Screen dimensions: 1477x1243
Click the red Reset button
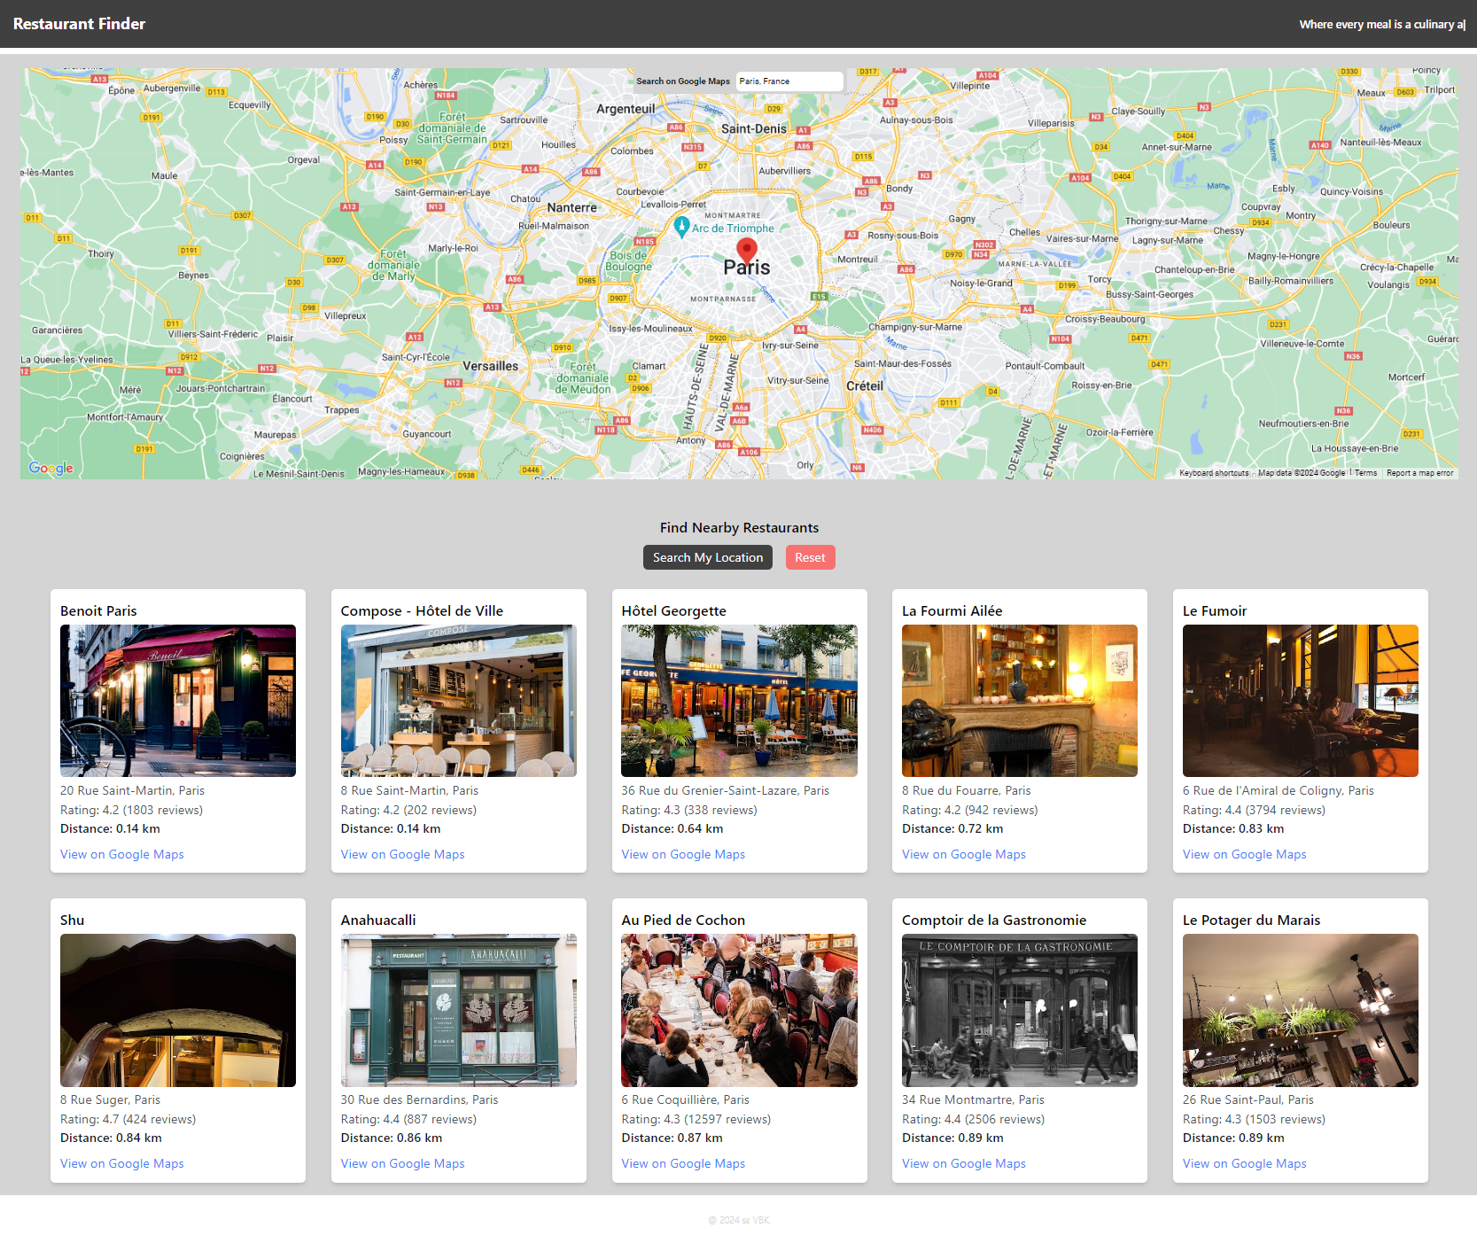[810, 557]
